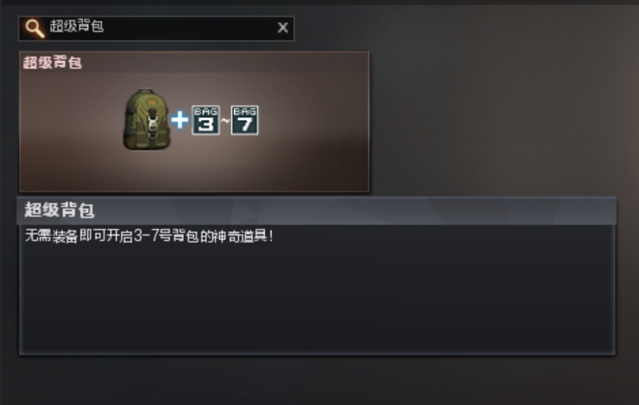Image resolution: width=639 pixels, height=405 pixels.
Task: Click the BAG label atop the 3 icon
Action: coord(206,111)
